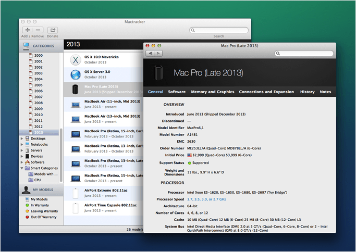Switch to the Software tab
Screen dimensions: 356x252
click(177, 92)
